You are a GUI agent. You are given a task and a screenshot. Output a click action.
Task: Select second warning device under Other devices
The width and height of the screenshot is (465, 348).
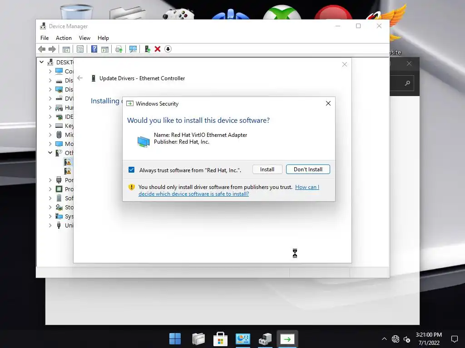click(x=68, y=171)
